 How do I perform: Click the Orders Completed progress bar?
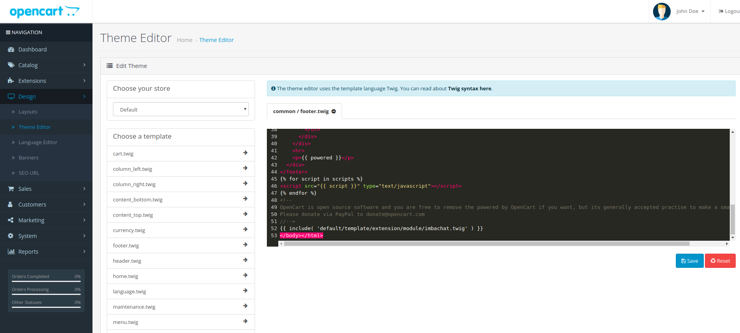pyautogui.click(x=46, y=281)
